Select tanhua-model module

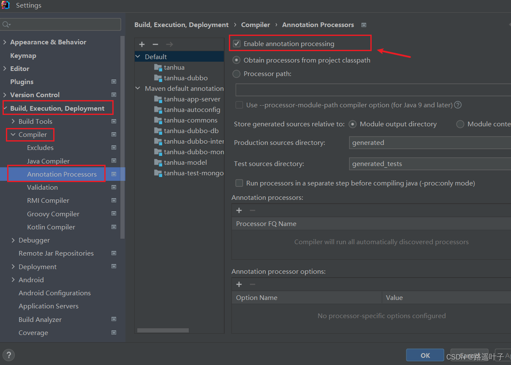[185, 162]
